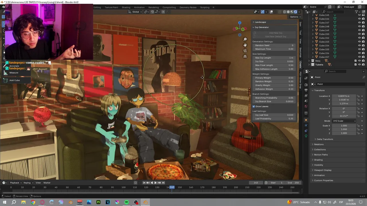Open the World properties tab
The image size is (367, 206).
pyautogui.click(x=306, y=106)
